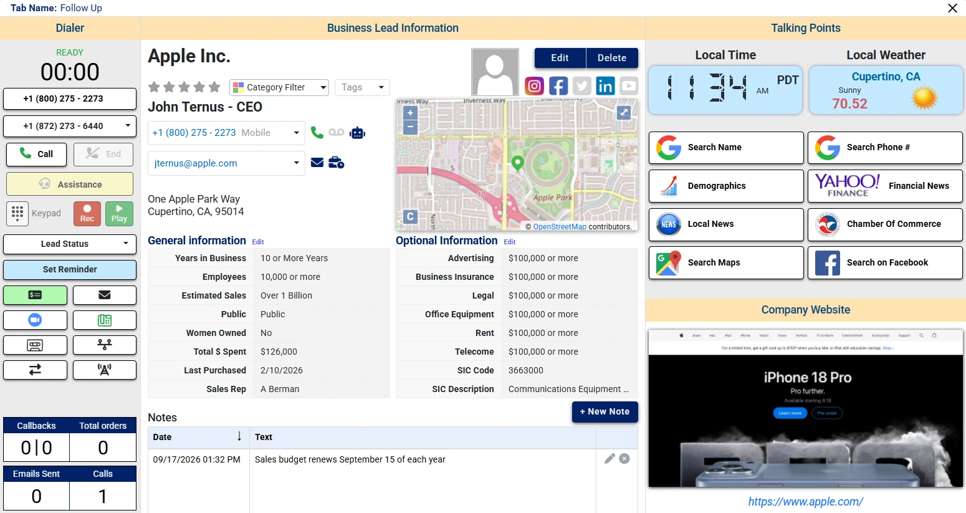This screenshot has width=966, height=513.
Task: Open the LinkedIn social icon
Action: (x=605, y=85)
